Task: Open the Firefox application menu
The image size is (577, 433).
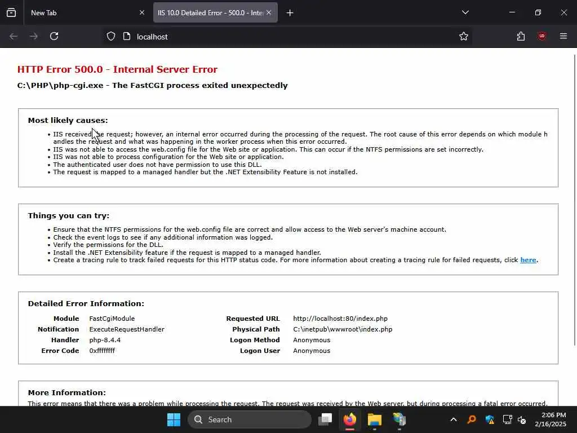Action: (x=563, y=36)
